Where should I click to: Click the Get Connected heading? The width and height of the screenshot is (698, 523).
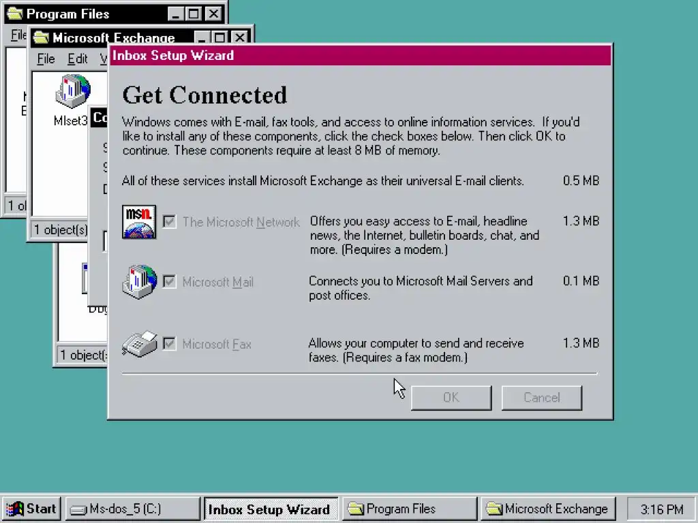pyautogui.click(x=204, y=95)
